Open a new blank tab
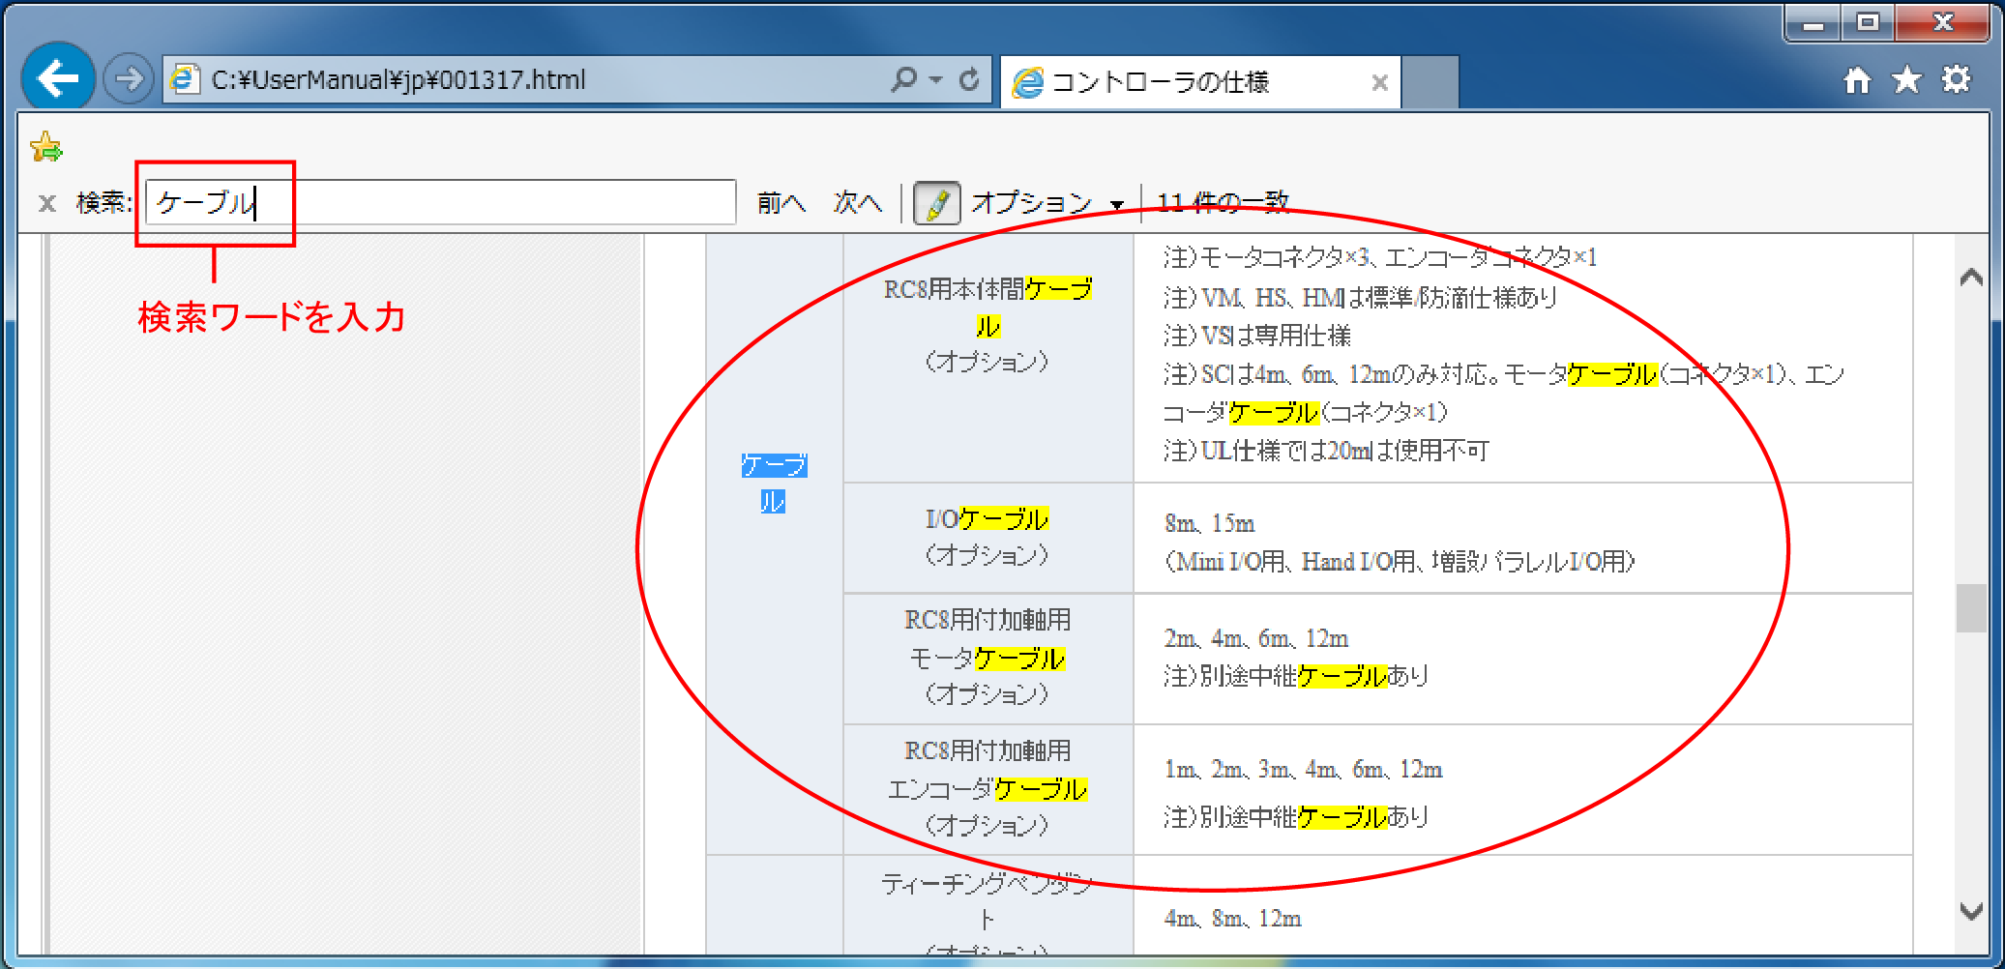The height and width of the screenshot is (969, 2005). pyautogui.click(x=1430, y=82)
